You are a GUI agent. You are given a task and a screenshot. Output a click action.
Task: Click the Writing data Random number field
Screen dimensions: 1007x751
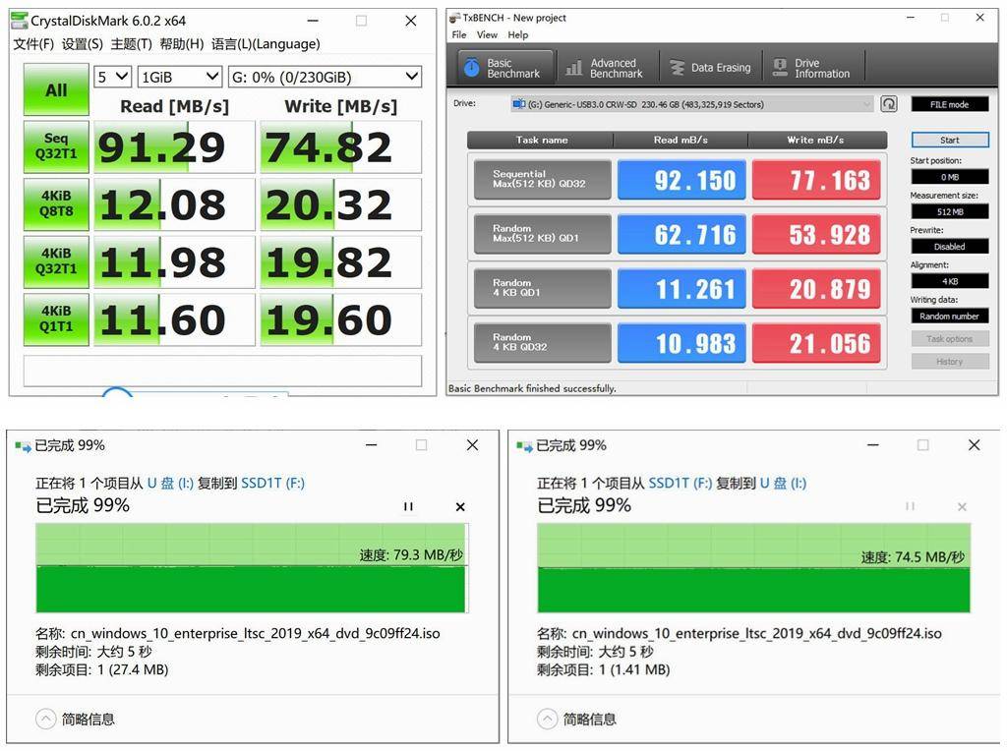(x=950, y=316)
